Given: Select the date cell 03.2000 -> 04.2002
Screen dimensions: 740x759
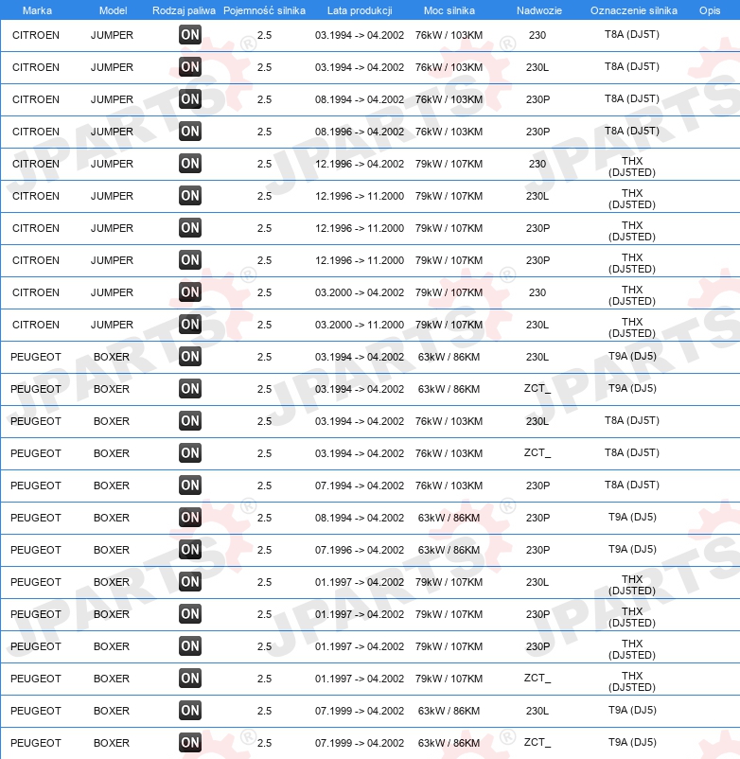Looking at the screenshot, I should pyautogui.click(x=360, y=292).
